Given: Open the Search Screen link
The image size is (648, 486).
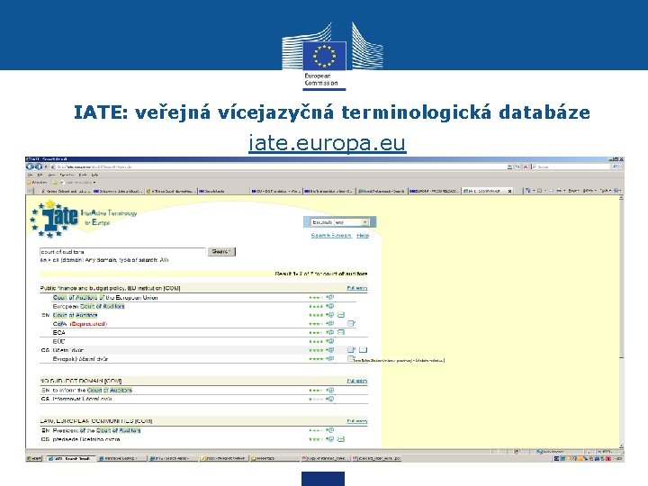Looking at the screenshot, I should (331, 236).
